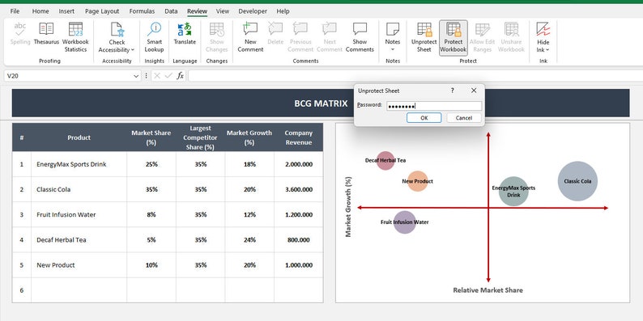
Task: Expand the Hide Ink dropdown arrow
Action: (547, 50)
